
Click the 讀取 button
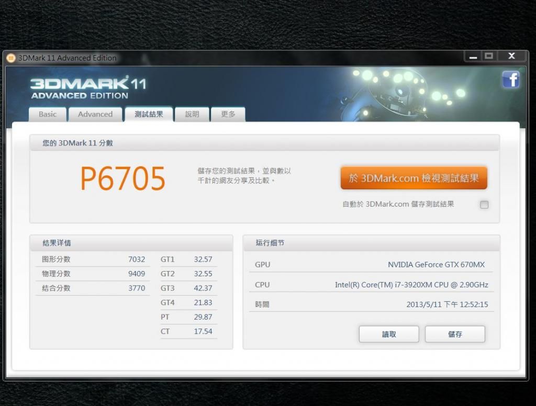(x=389, y=334)
